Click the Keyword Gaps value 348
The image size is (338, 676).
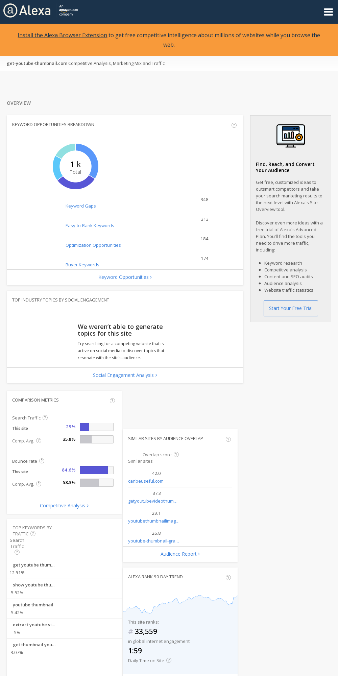(204, 199)
